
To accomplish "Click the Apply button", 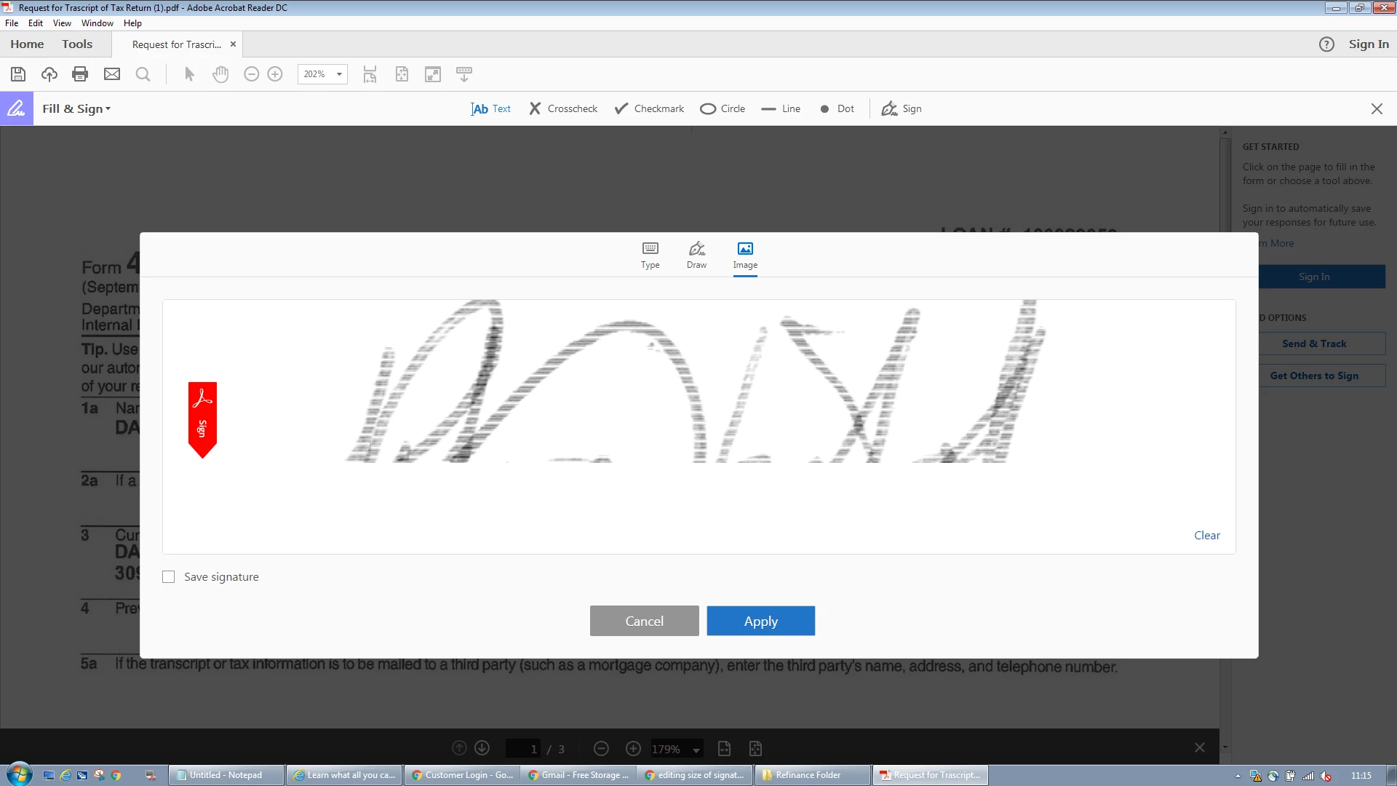I will (x=760, y=621).
